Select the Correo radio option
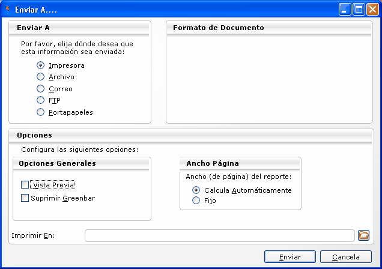Image resolution: width=382 pixels, height=269 pixels. (41, 89)
